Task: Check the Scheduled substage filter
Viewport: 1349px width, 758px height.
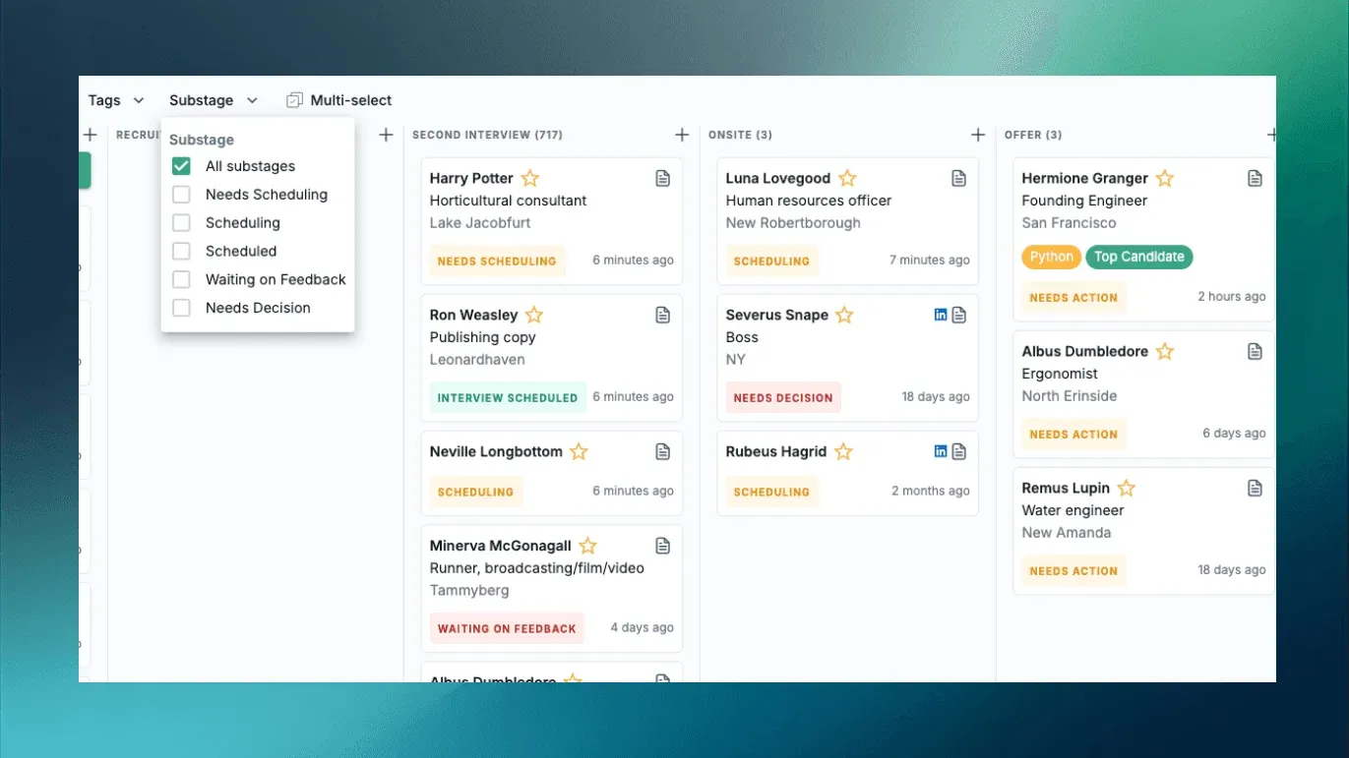Action: point(181,251)
